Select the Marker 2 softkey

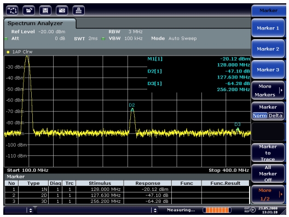coord(268,49)
